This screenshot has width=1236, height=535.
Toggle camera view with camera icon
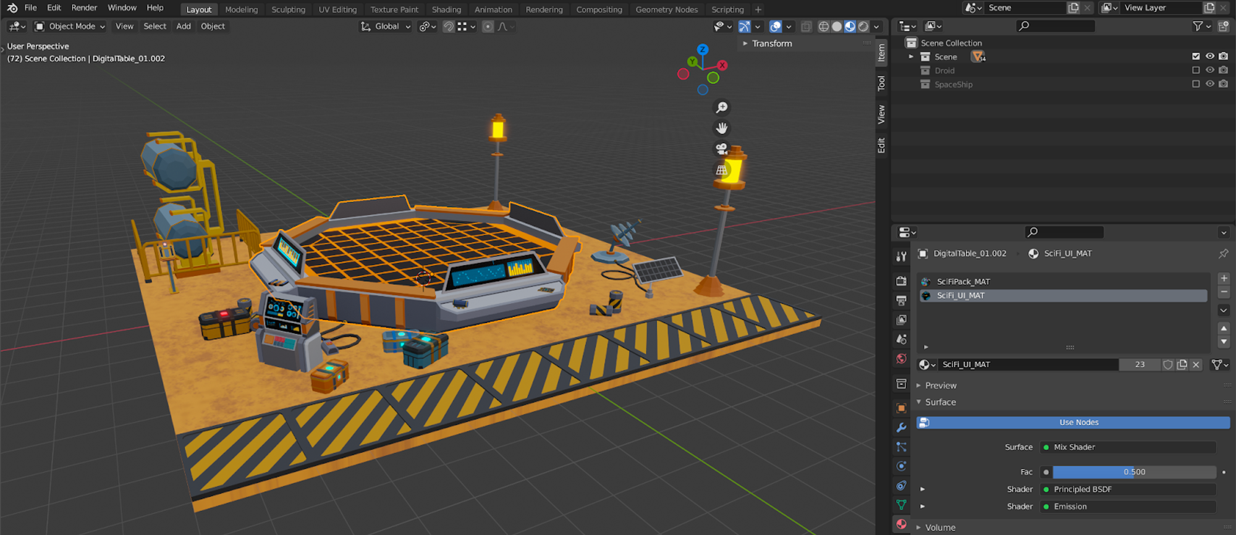tap(721, 149)
